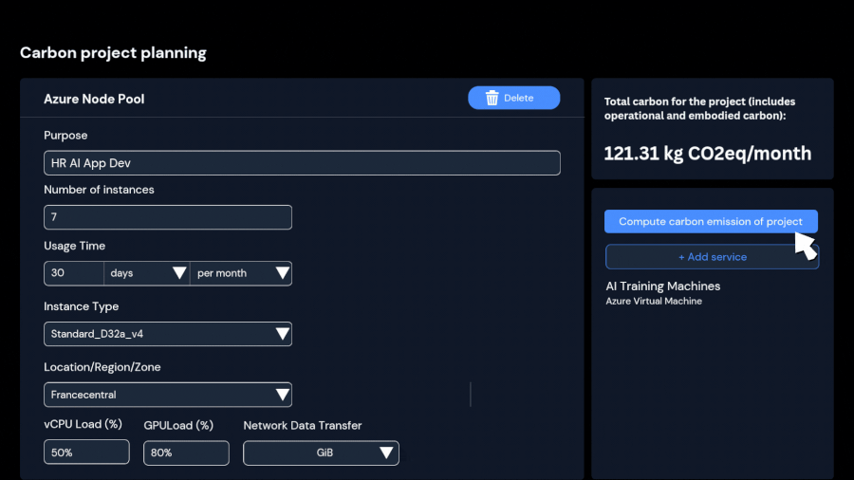
Task: Open the 'per month' frequency dropdown
Action: 241,273
